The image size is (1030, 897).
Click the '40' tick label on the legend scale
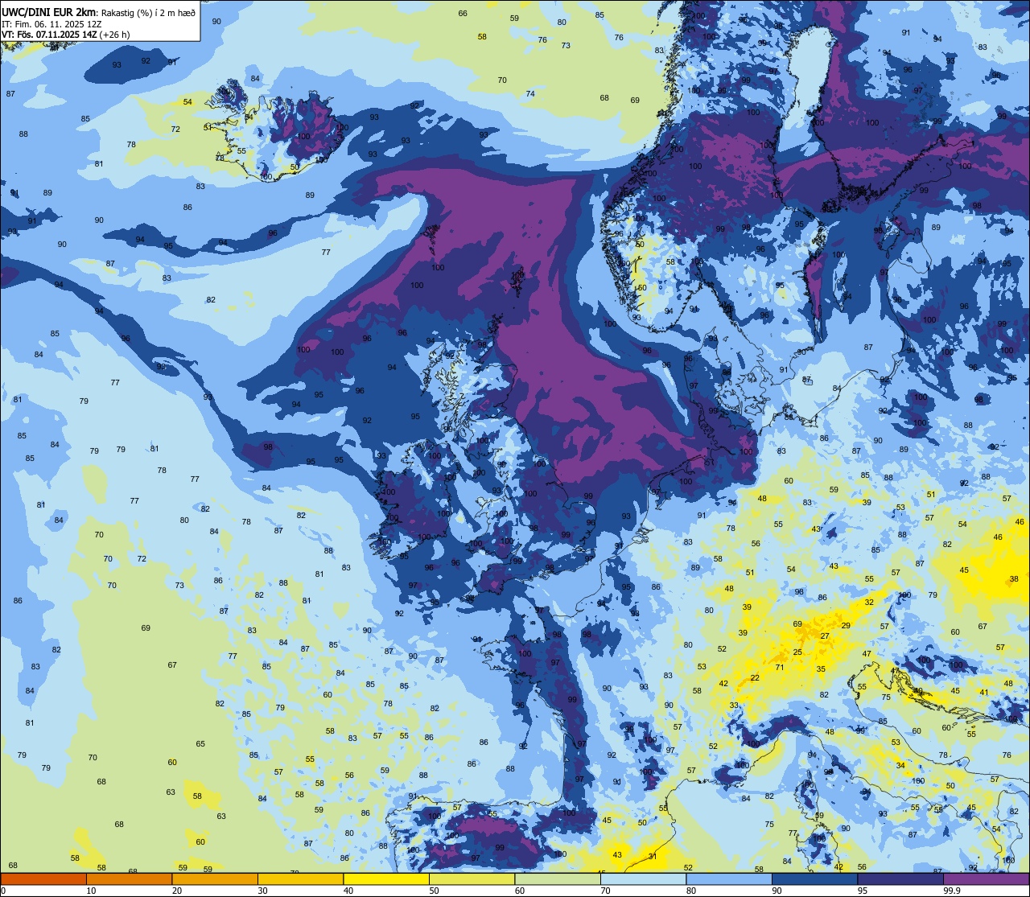point(348,891)
